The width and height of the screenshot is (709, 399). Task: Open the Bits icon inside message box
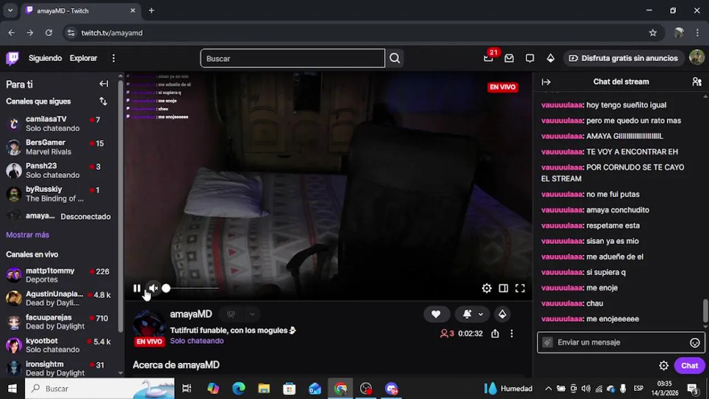547,342
